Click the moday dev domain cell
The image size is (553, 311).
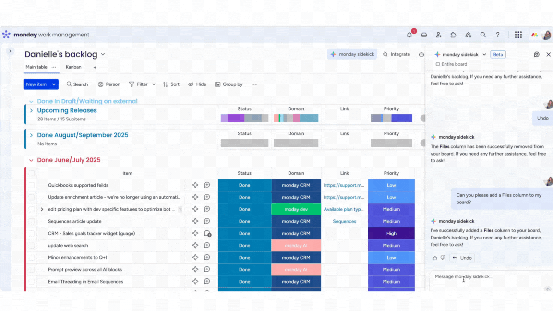(296, 209)
